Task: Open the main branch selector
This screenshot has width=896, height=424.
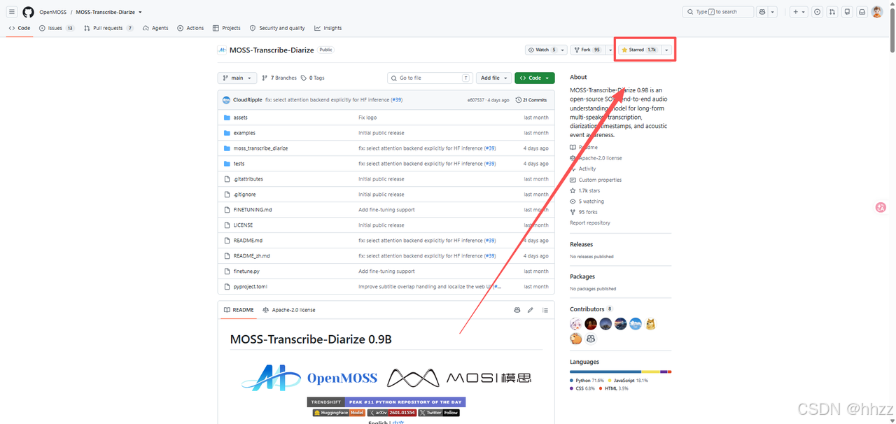Action: point(237,78)
